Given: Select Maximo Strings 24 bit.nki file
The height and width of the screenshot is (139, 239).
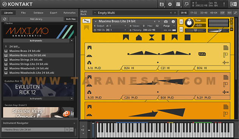Looking at the screenshot, I should tap(39, 60).
